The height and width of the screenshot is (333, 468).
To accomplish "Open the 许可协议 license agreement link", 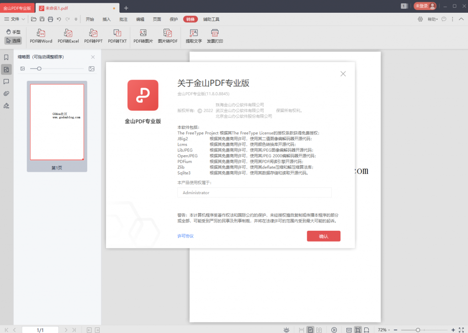I will pyautogui.click(x=185, y=236).
